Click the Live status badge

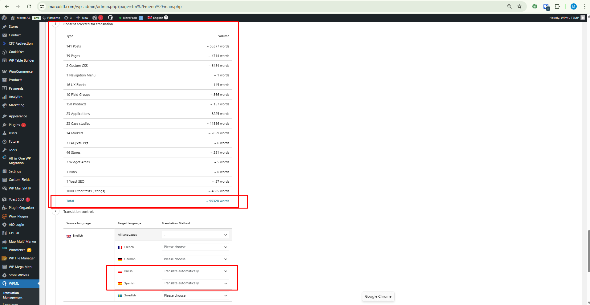[x=37, y=18]
